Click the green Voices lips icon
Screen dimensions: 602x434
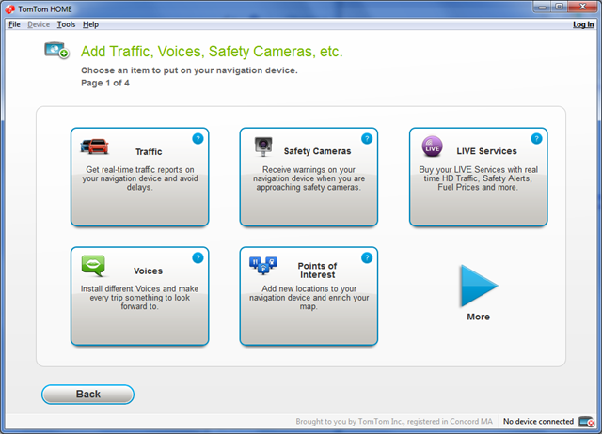(x=93, y=266)
